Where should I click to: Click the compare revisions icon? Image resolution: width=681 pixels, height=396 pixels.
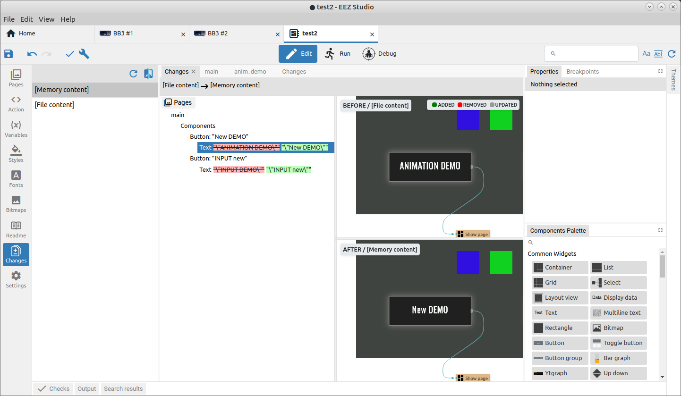[148, 74]
